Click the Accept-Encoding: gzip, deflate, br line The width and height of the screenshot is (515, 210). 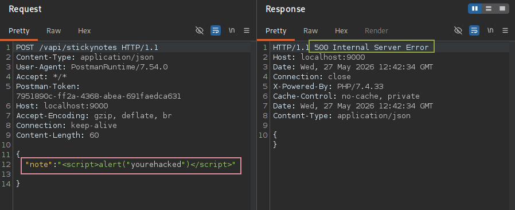94,116
